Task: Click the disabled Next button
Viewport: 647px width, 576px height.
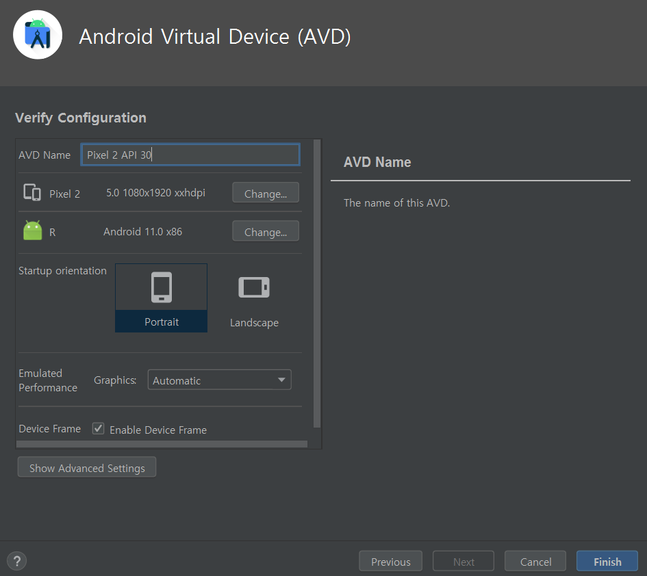Action: [464, 562]
